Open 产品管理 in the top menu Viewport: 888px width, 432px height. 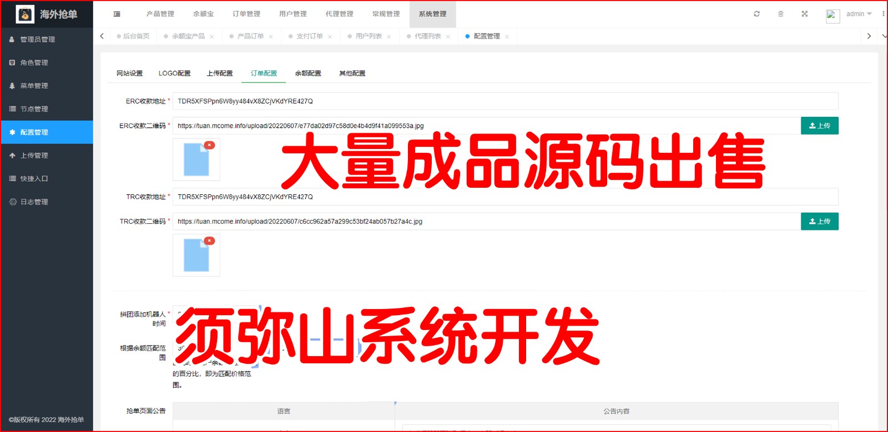(x=160, y=14)
